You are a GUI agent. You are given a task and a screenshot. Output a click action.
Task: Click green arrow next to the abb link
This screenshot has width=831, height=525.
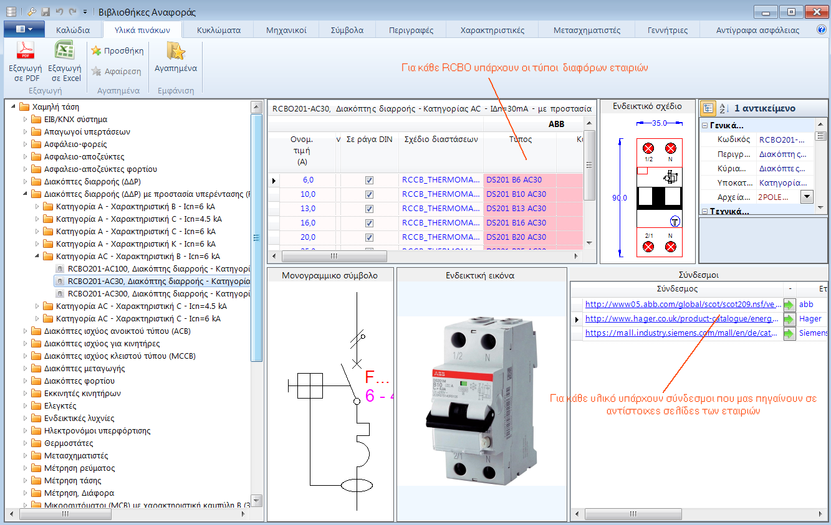click(x=789, y=305)
